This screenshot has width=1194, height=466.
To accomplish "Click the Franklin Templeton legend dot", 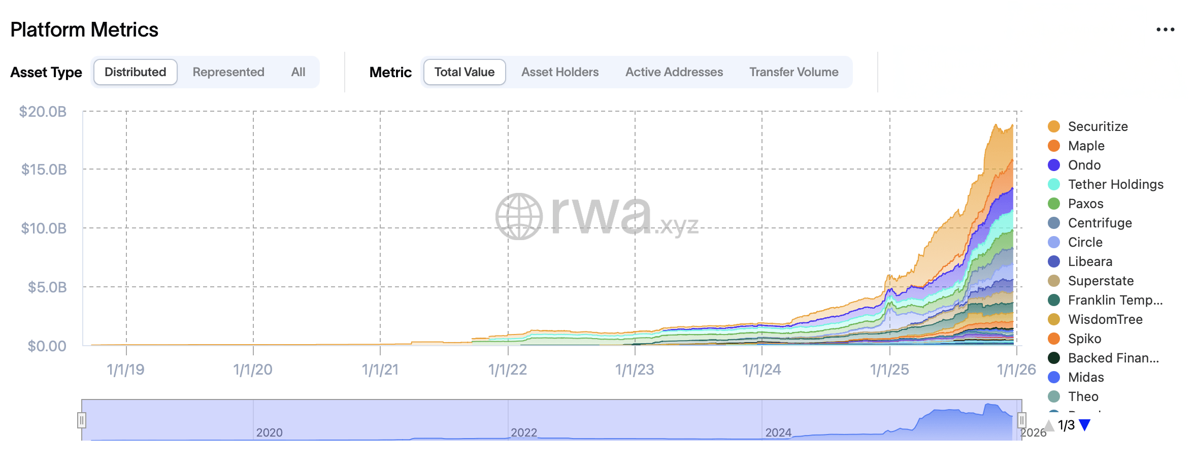I will point(1054,300).
